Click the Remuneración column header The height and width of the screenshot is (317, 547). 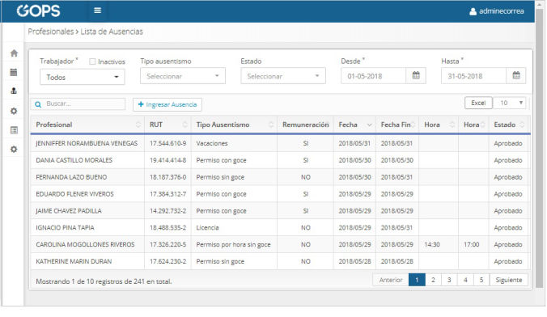click(x=305, y=125)
